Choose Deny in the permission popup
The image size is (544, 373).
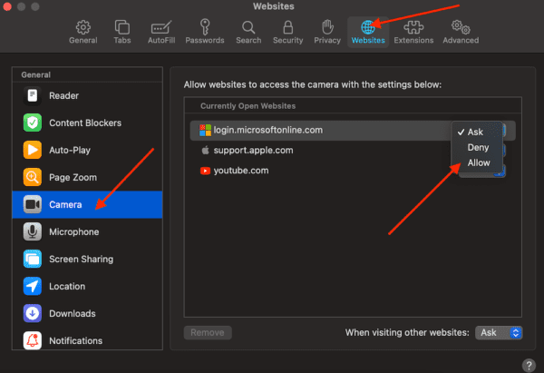coord(477,147)
